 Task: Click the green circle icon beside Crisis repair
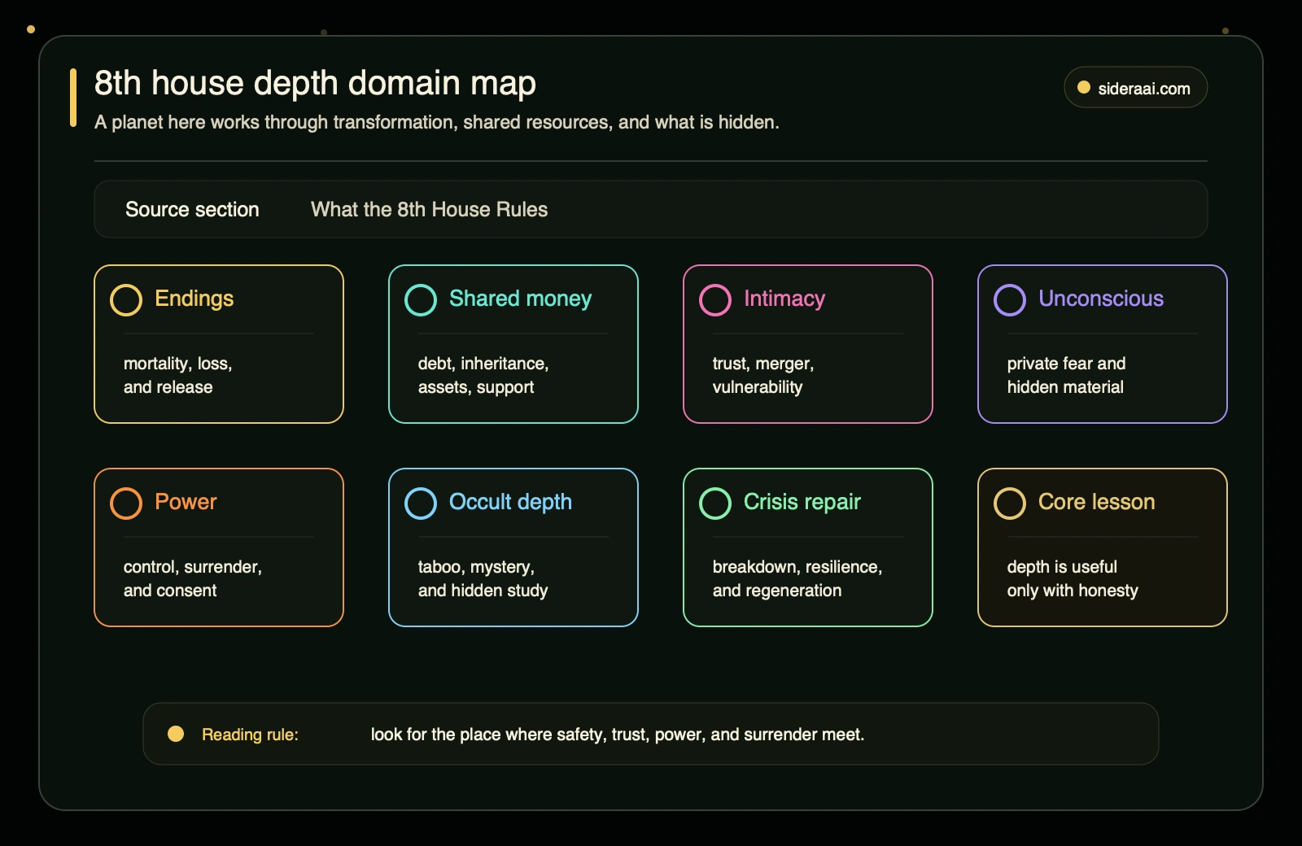[x=715, y=504]
